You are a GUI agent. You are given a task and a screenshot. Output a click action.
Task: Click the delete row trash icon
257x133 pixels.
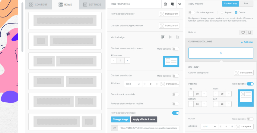point(165,4)
